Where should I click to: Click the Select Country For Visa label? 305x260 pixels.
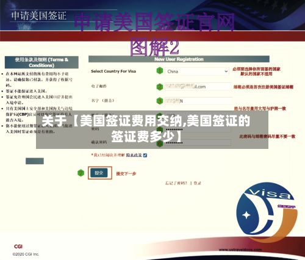113,71
